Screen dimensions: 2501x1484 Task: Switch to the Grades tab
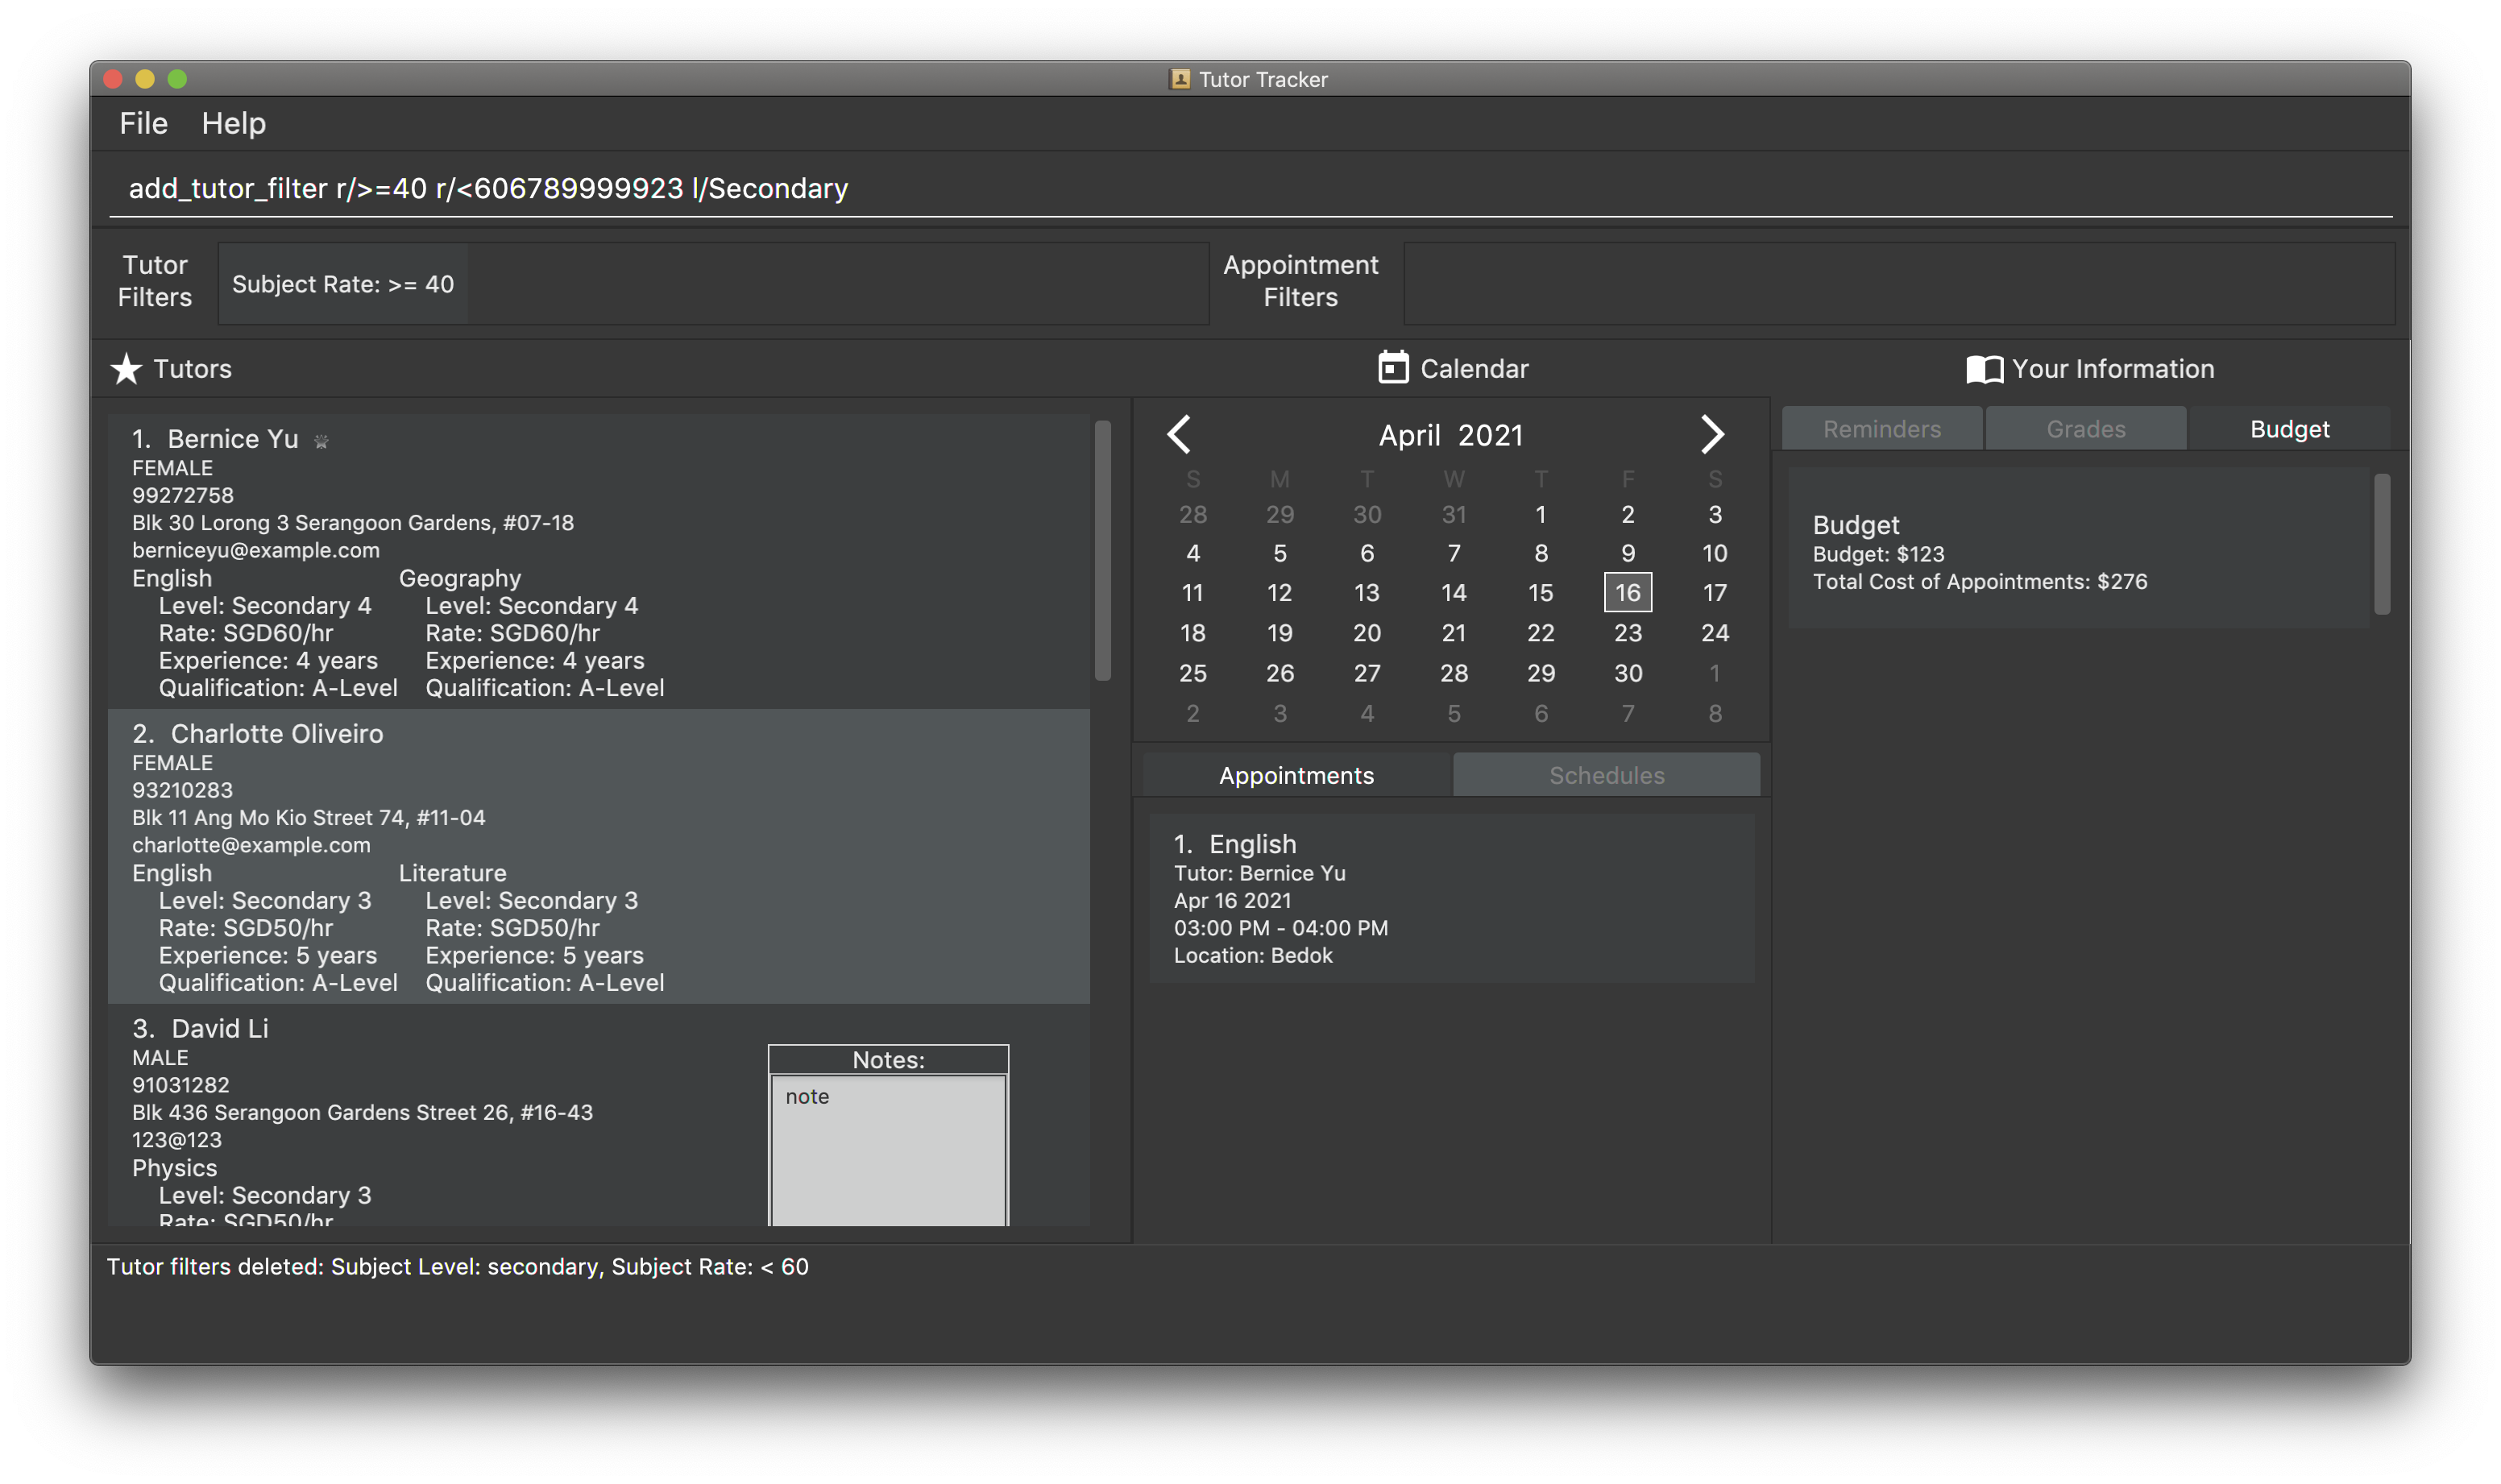pyautogui.click(x=2085, y=429)
